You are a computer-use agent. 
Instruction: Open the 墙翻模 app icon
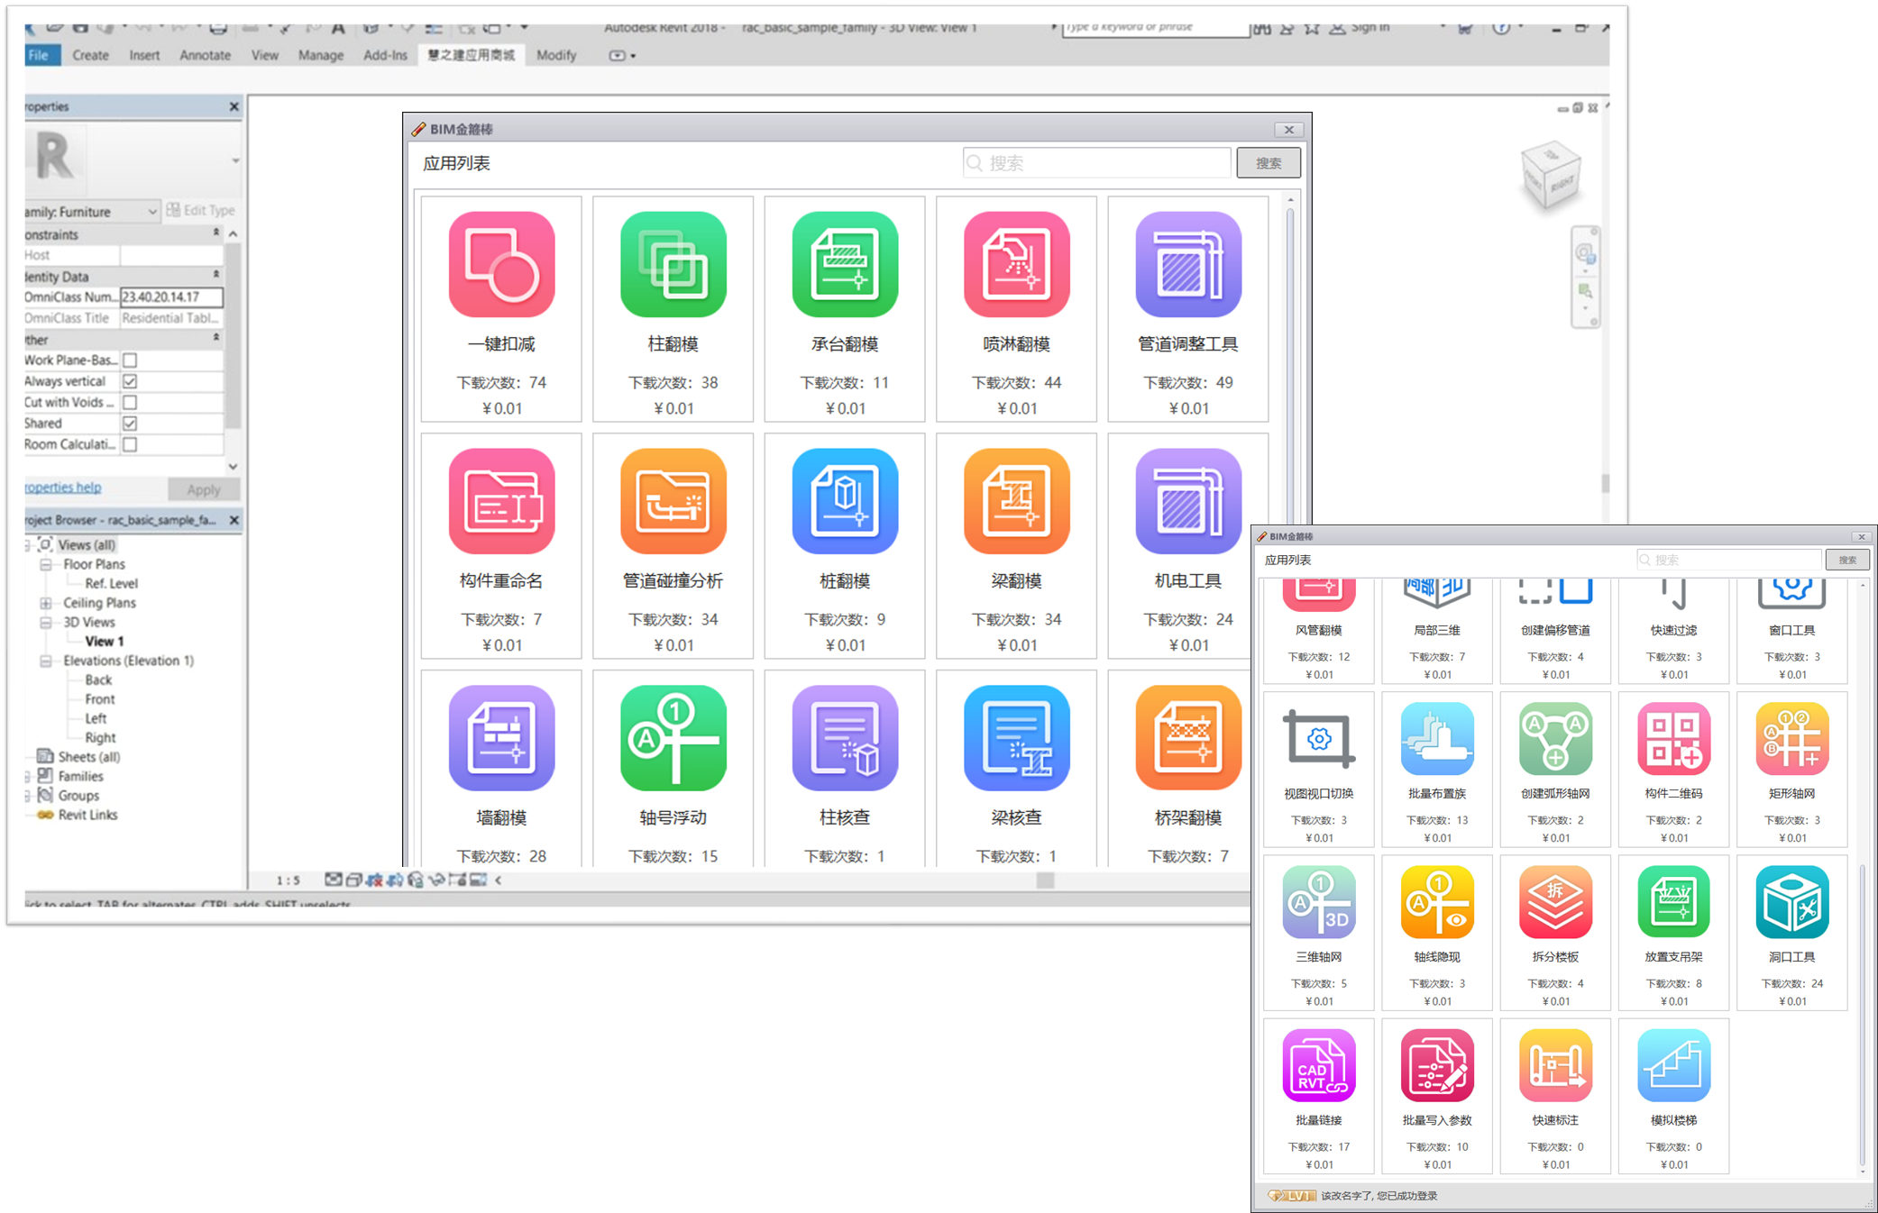click(501, 738)
